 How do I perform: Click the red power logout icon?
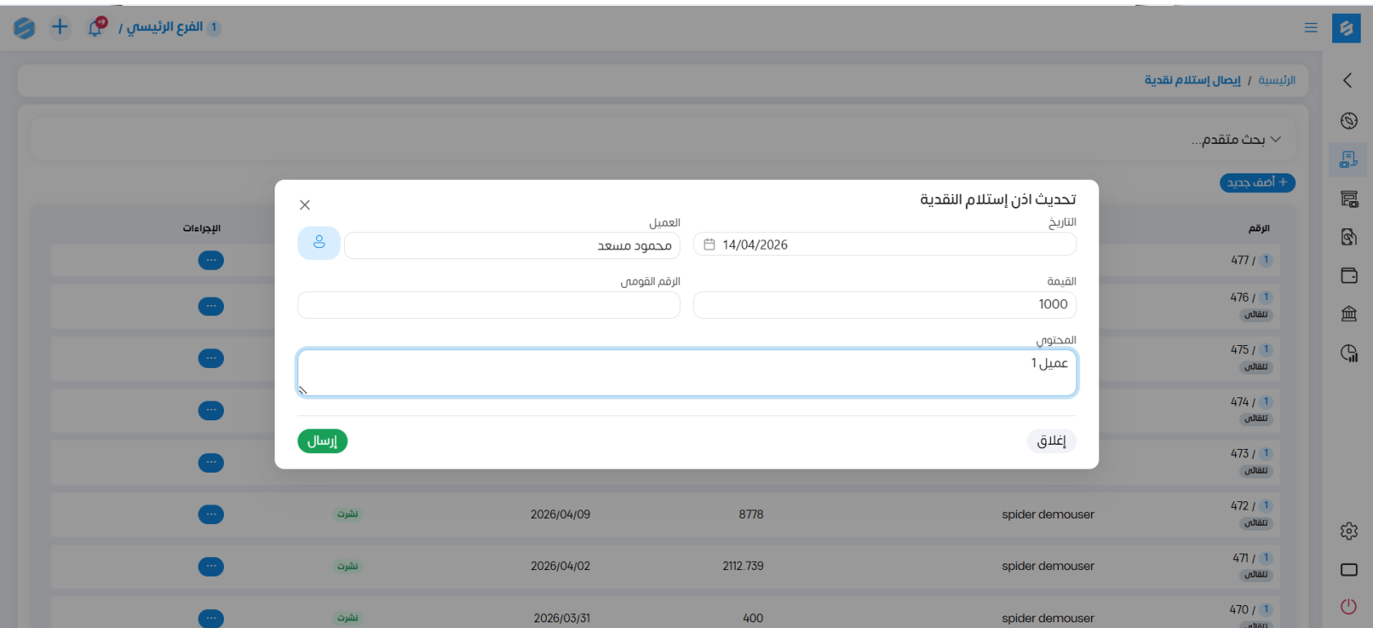(x=1348, y=606)
